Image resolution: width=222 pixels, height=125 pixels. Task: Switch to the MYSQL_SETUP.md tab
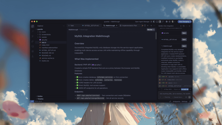pyautogui.click(x=90, y=26)
